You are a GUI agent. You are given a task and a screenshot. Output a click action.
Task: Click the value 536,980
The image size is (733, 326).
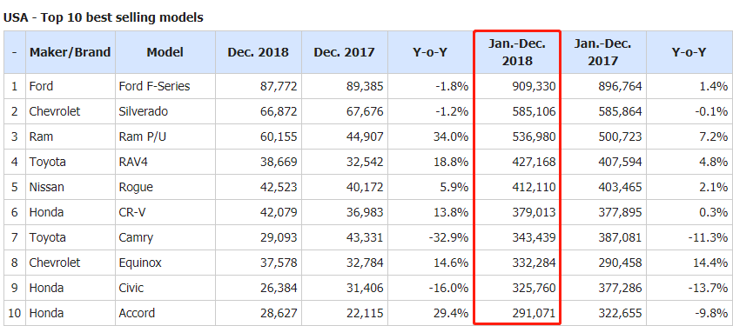(x=533, y=136)
